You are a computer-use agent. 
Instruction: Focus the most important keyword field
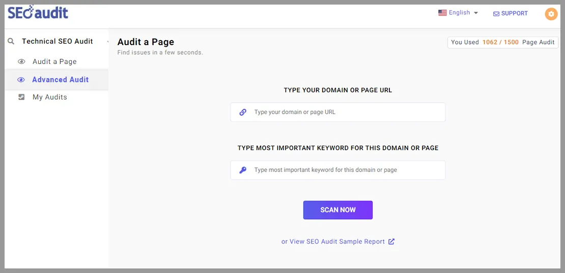click(337, 170)
